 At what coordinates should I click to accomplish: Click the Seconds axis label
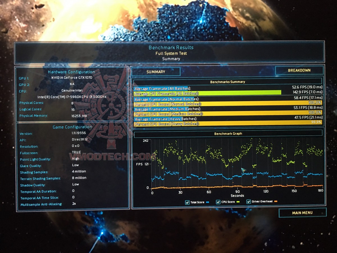click(x=237, y=196)
